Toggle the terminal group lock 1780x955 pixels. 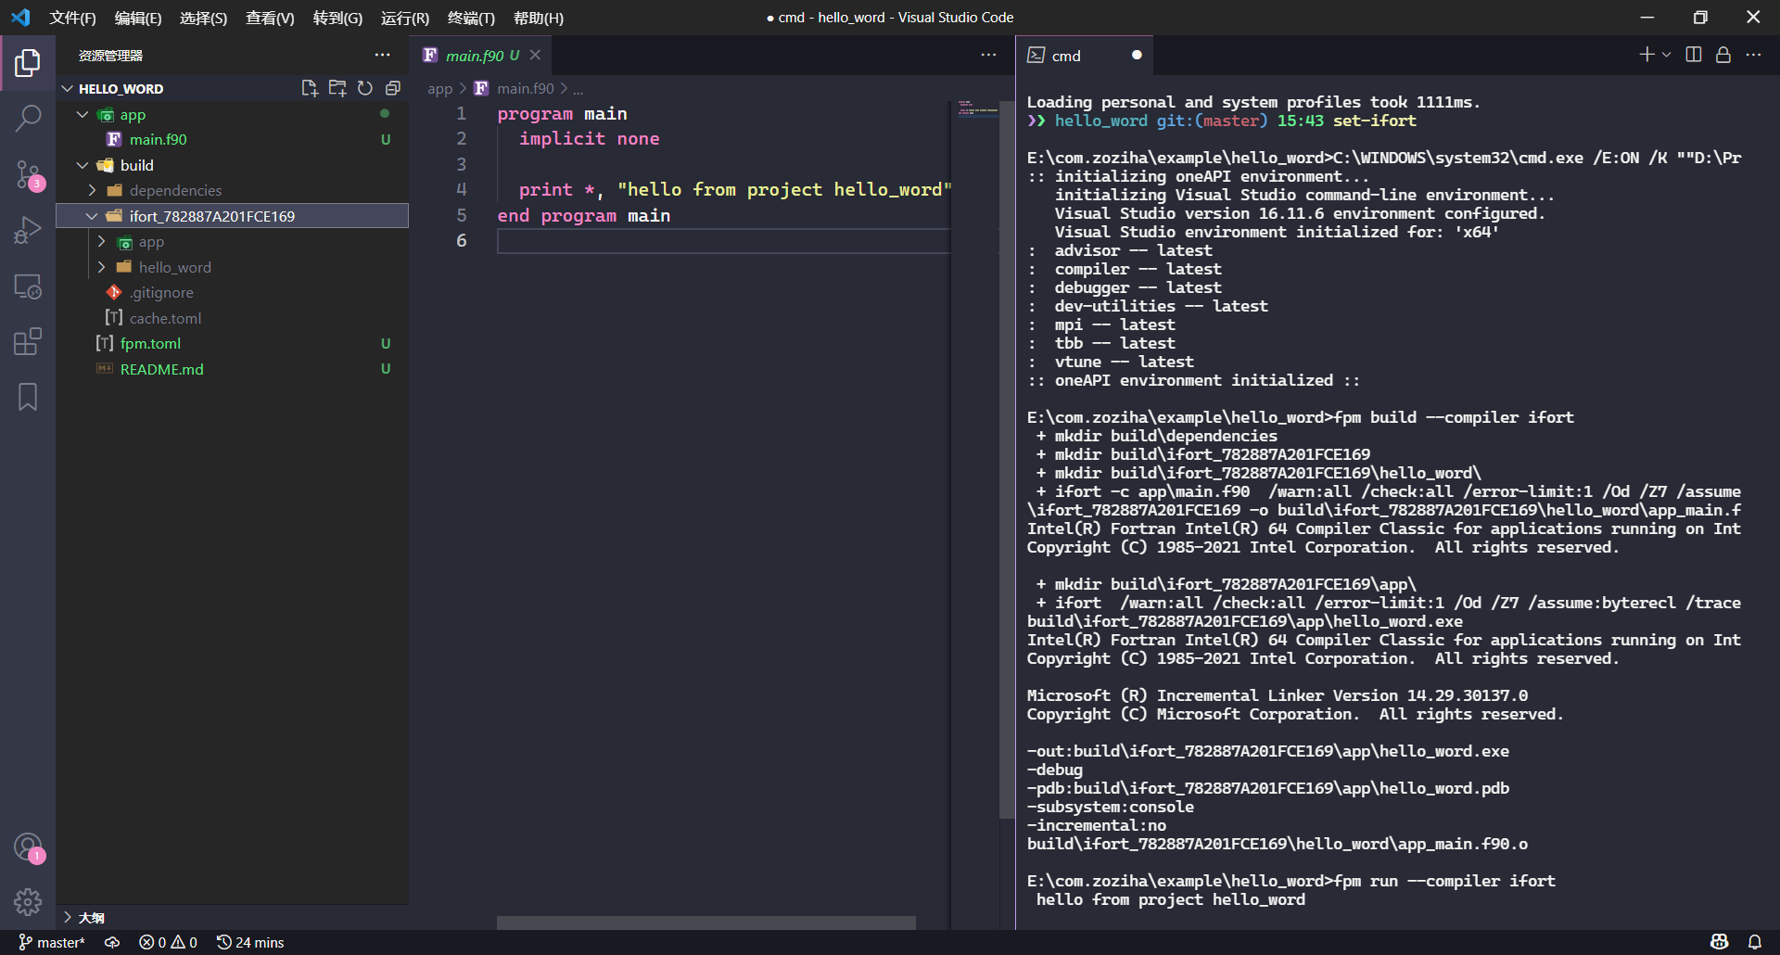tap(1723, 55)
